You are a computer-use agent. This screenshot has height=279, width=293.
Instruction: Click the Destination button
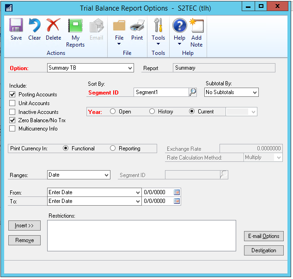click(x=263, y=250)
